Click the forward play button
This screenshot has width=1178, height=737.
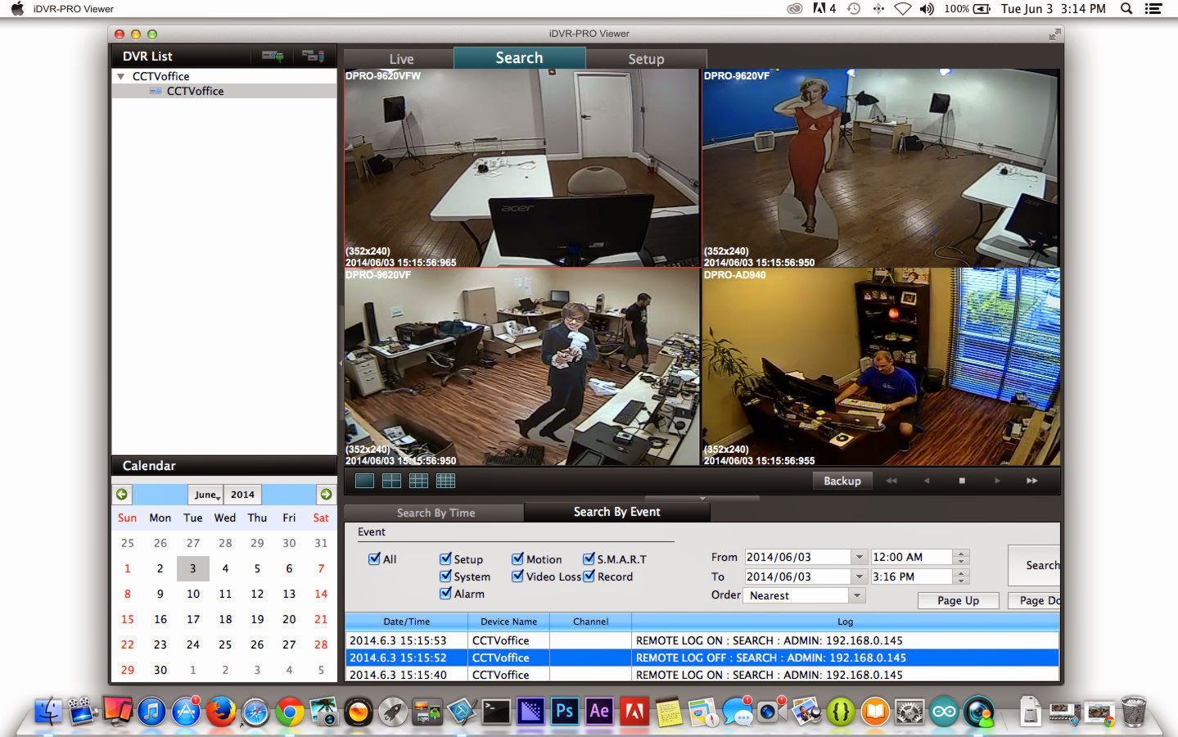[x=997, y=481]
